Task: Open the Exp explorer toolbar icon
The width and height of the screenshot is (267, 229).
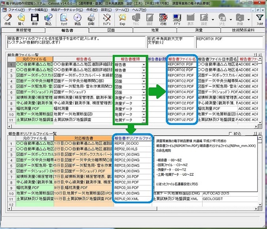Action: coord(123,19)
